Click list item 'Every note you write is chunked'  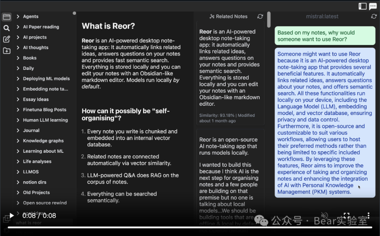click(x=132, y=138)
